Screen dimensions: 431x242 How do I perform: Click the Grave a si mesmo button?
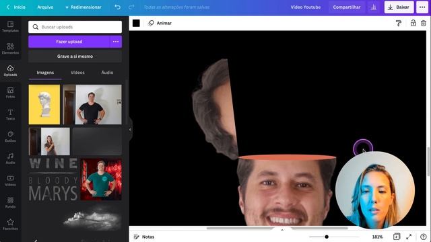(75, 56)
